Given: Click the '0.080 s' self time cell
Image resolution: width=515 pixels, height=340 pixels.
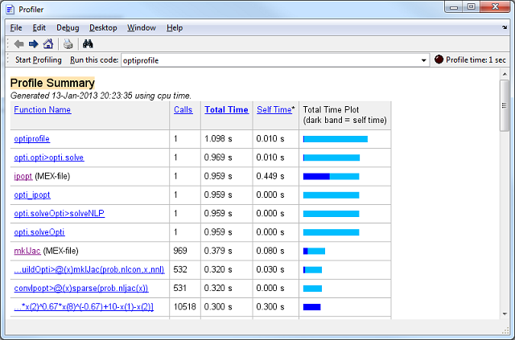Looking at the screenshot, I should point(270,251).
